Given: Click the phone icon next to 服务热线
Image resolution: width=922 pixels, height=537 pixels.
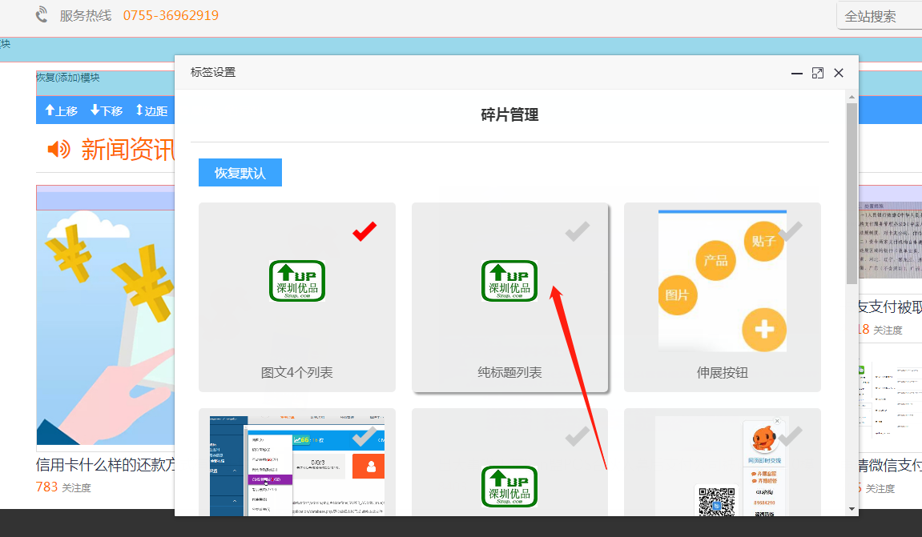Looking at the screenshot, I should pos(42,15).
